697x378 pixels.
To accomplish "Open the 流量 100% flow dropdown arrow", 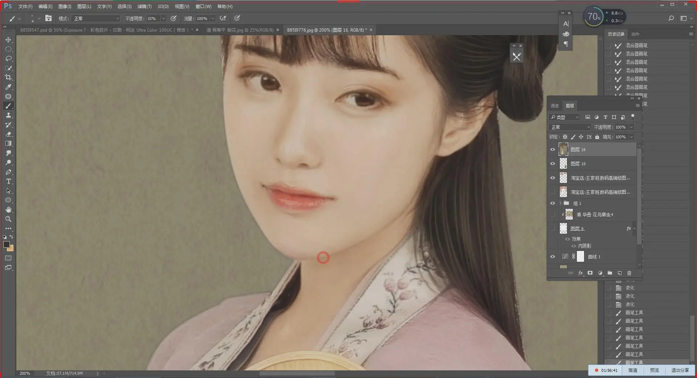I will pyautogui.click(x=213, y=19).
